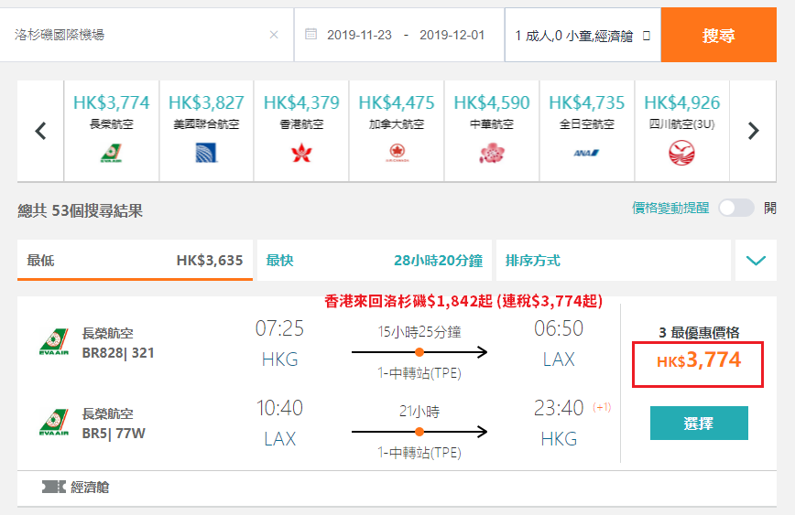The width and height of the screenshot is (795, 515).
Task: Show next airlines in the price carousel
Action: tap(754, 131)
